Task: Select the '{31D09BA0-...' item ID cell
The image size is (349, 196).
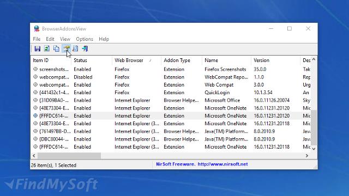Action: pos(54,100)
